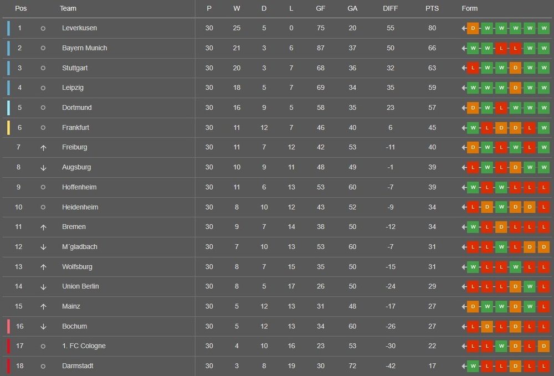
Task: Click Leverkusen's orange D form badge
Action: click(x=473, y=28)
